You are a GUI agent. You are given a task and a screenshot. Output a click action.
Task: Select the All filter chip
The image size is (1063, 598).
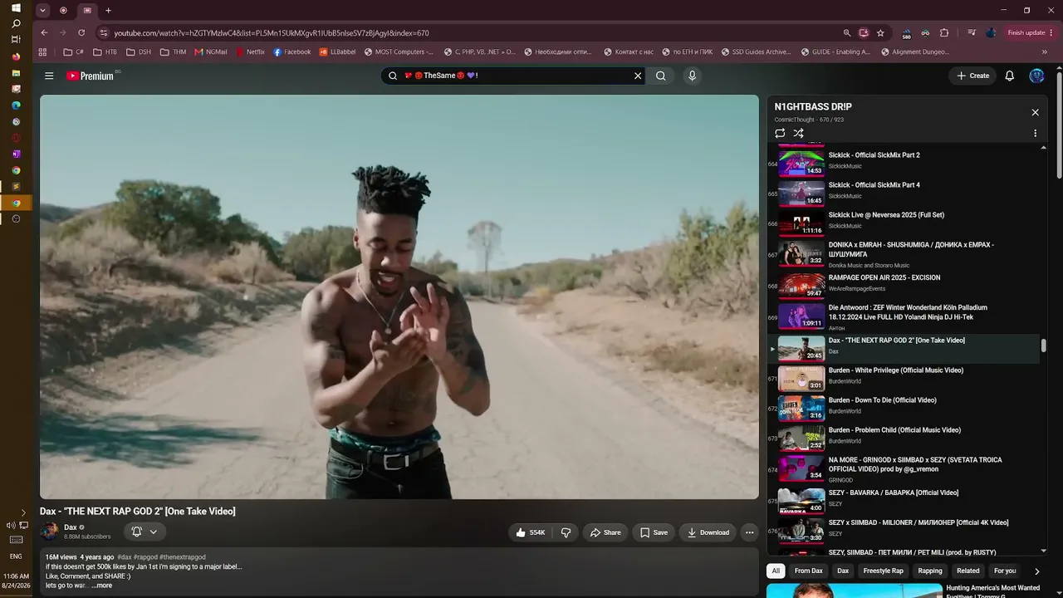[x=776, y=571]
